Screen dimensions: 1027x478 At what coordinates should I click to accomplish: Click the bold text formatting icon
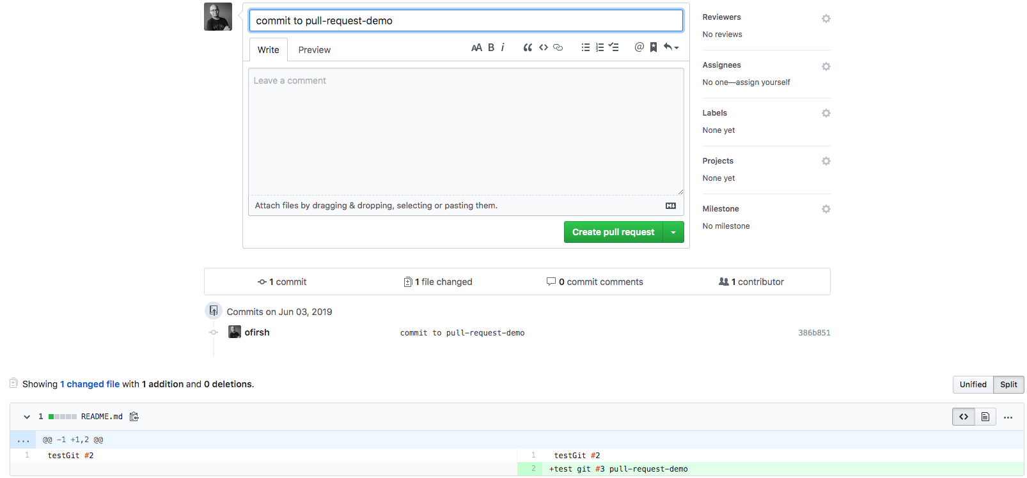click(491, 47)
